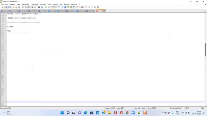Print the document via the Print icon

pyautogui.click(x=19, y=7)
